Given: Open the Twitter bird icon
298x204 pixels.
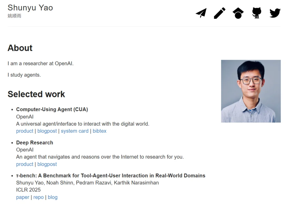Looking at the screenshot, I should coord(275,13).
